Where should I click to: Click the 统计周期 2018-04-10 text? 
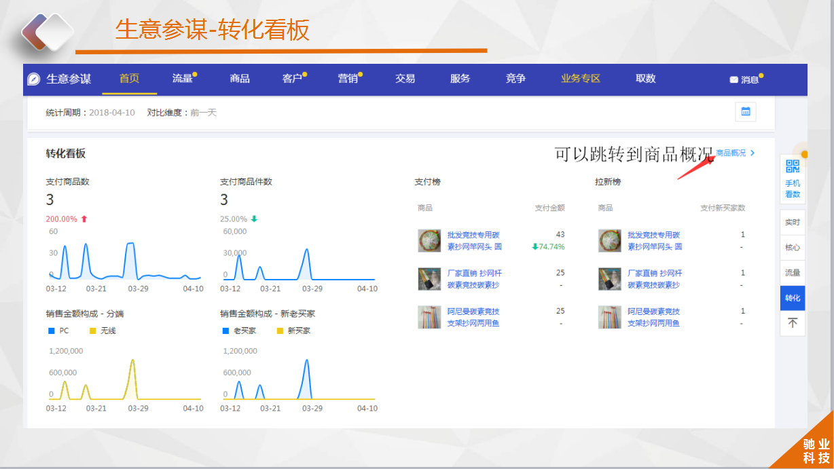pos(90,113)
